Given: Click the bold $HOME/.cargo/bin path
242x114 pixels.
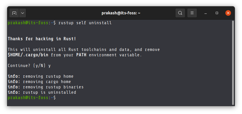Looking at the screenshot, I should tap(28, 55).
